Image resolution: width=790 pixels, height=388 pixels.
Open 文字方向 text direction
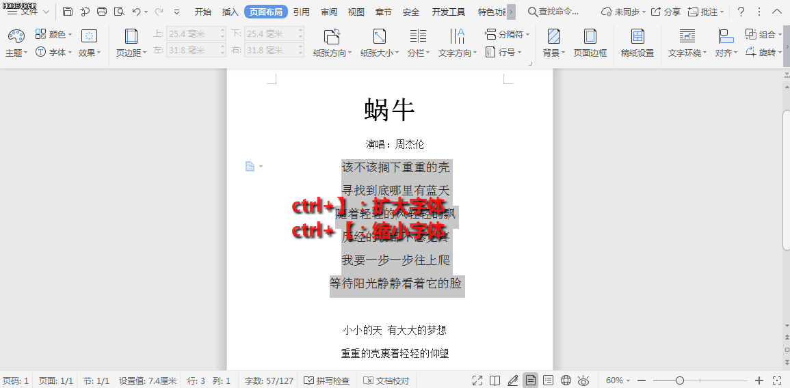click(457, 42)
